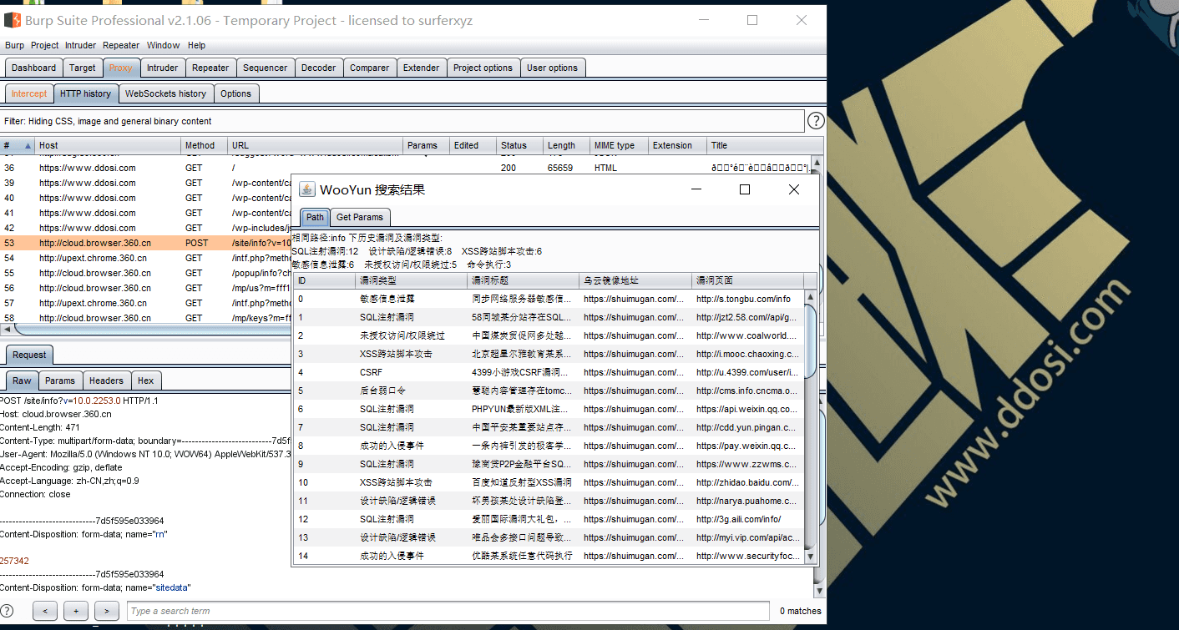Screen dimensions: 1179x630
Task: Maximize the WooYun search results window
Action: coord(745,189)
